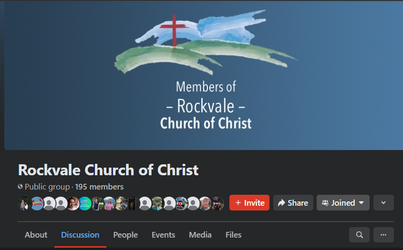The height and width of the screenshot is (250, 403).
Task: Click the avatar of woman in pink shirt
Action: point(109,203)
